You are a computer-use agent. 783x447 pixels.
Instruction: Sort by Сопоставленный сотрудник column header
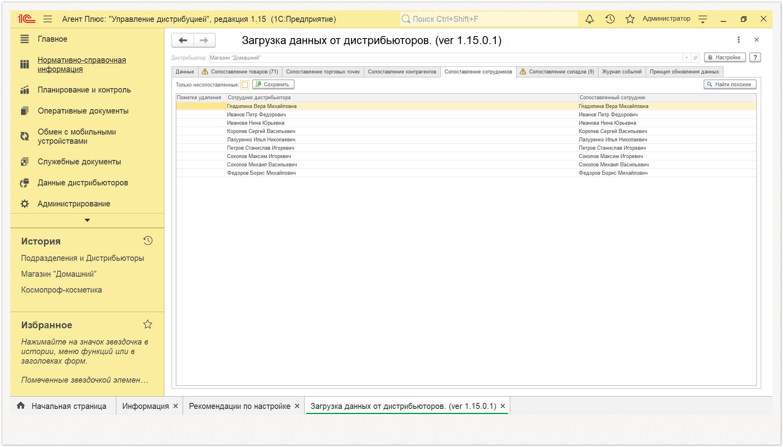tap(667, 98)
